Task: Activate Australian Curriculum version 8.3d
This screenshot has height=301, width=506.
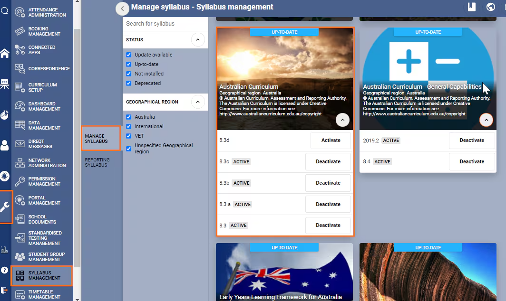Action: (331, 140)
